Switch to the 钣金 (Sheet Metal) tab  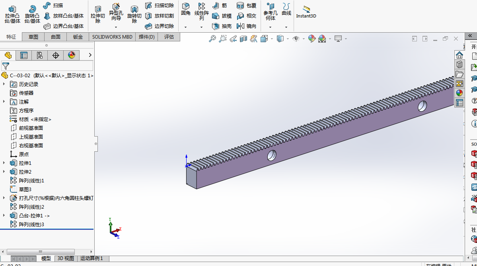(78, 37)
